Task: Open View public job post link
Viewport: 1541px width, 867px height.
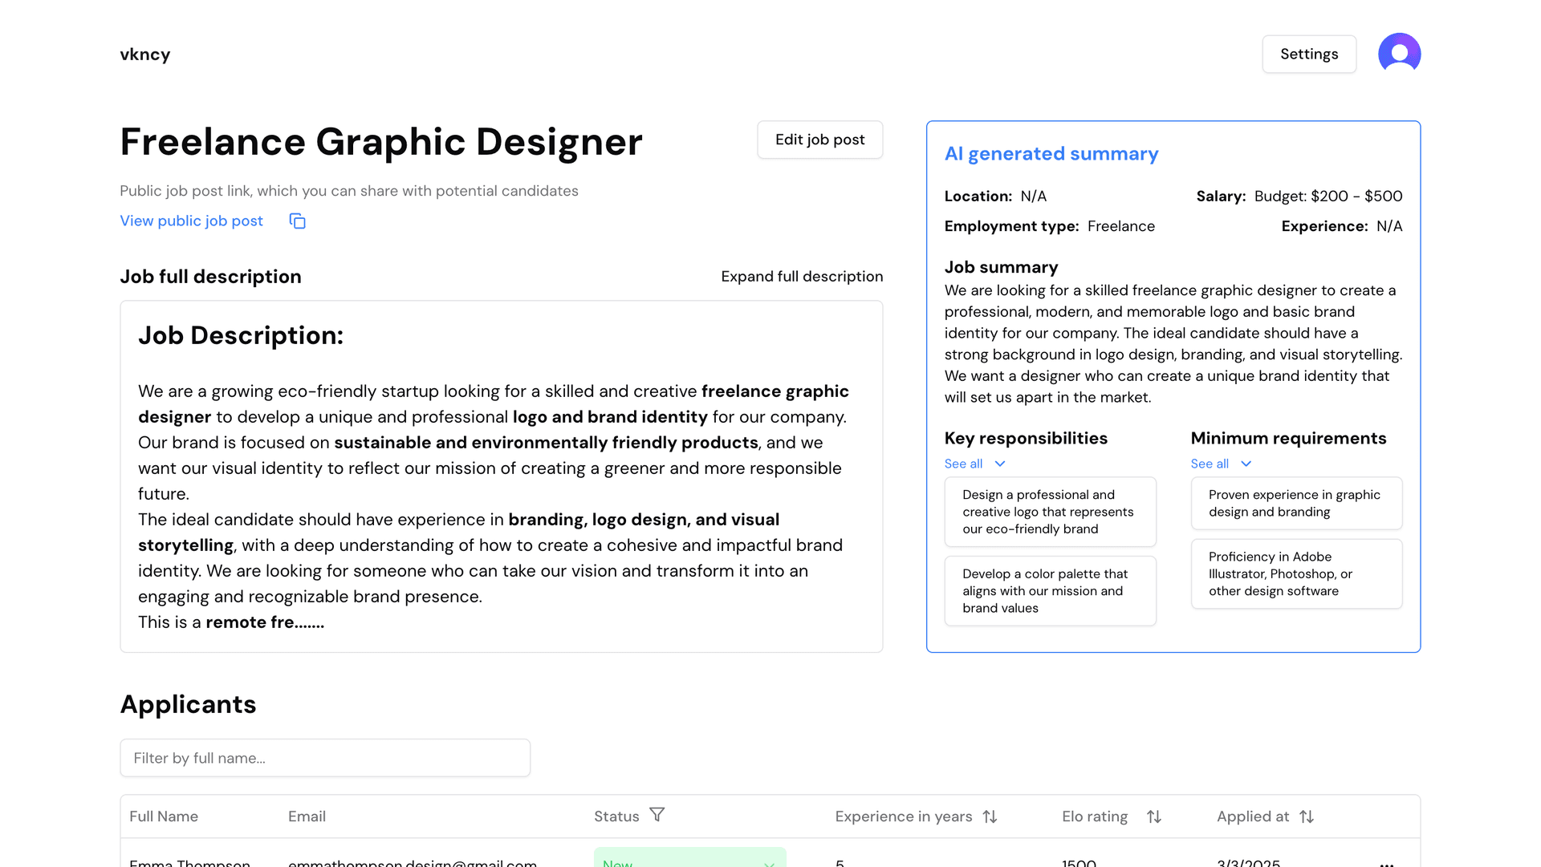Action: pos(191,221)
